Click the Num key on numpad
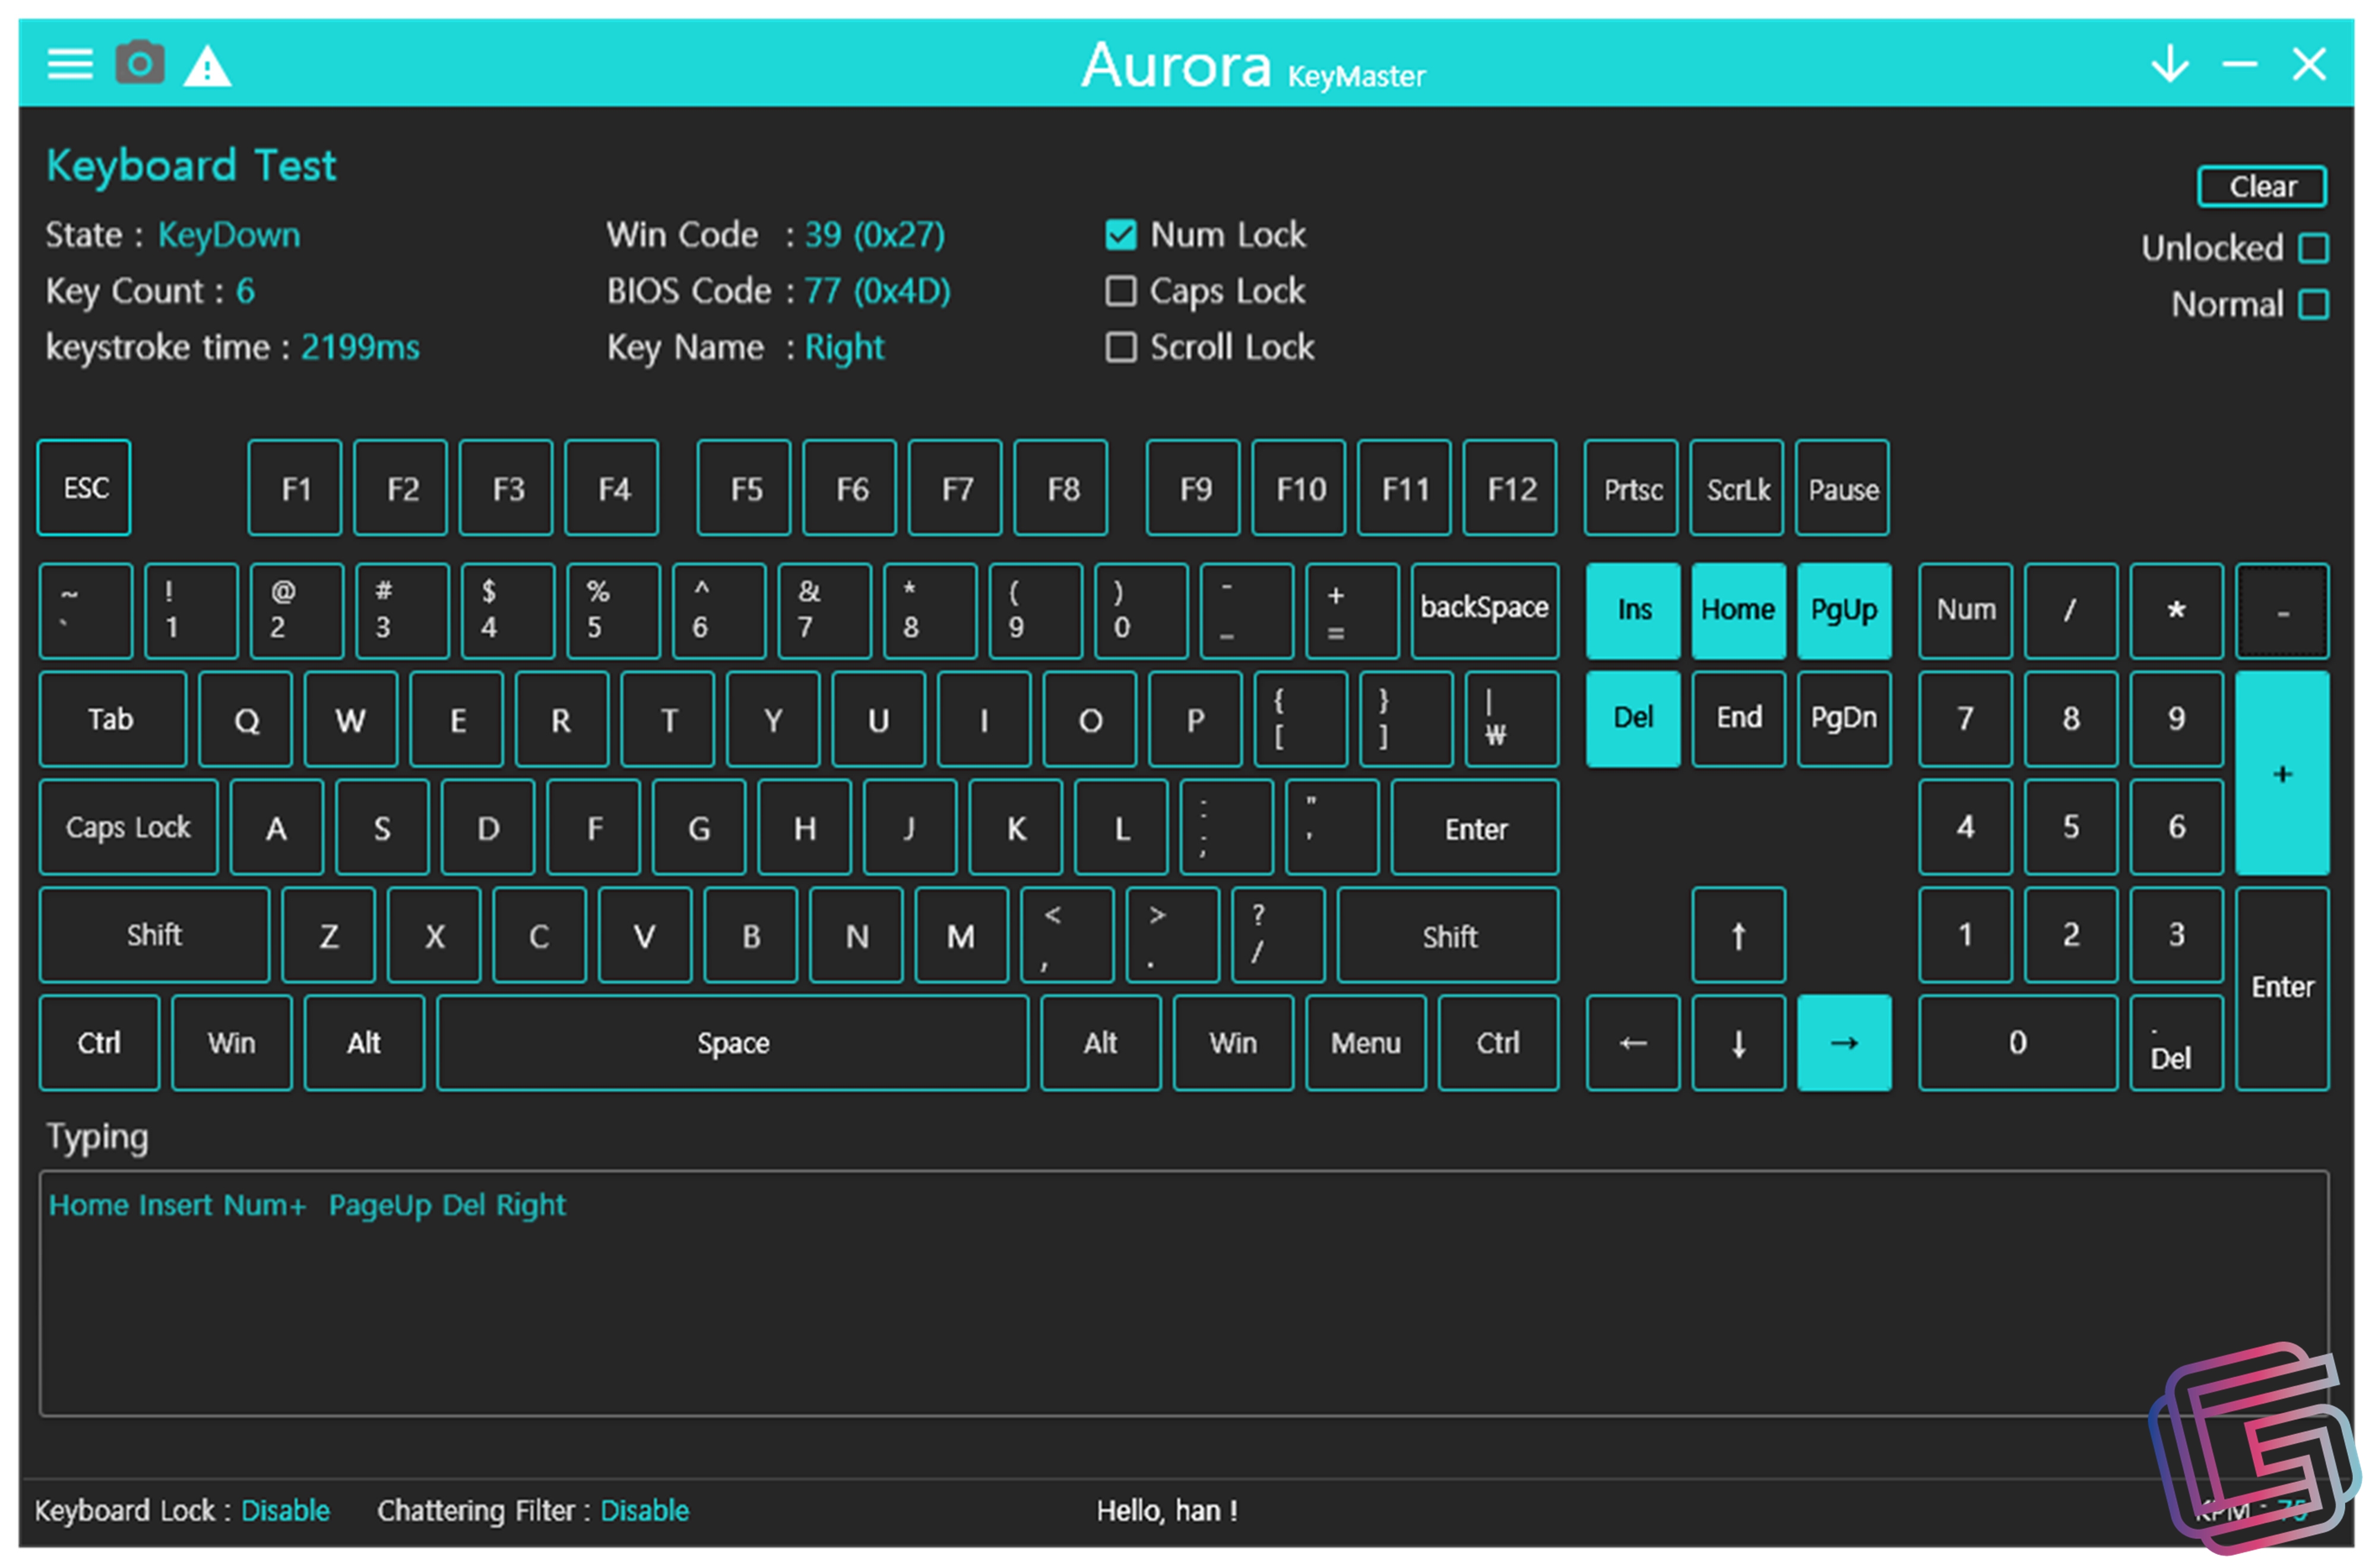The height and width of the screenshot is (1568, 2375). [x=1966, y=611]
